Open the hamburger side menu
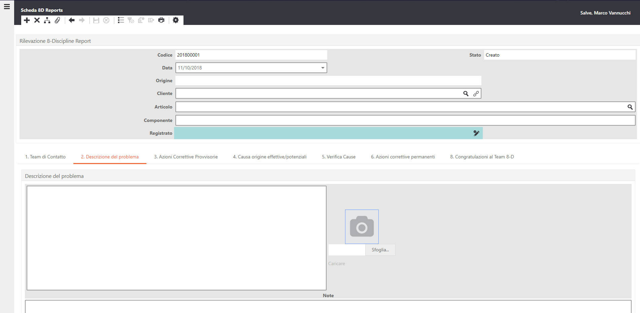This screenshot has height=313, width=640. tap(7, 6)
